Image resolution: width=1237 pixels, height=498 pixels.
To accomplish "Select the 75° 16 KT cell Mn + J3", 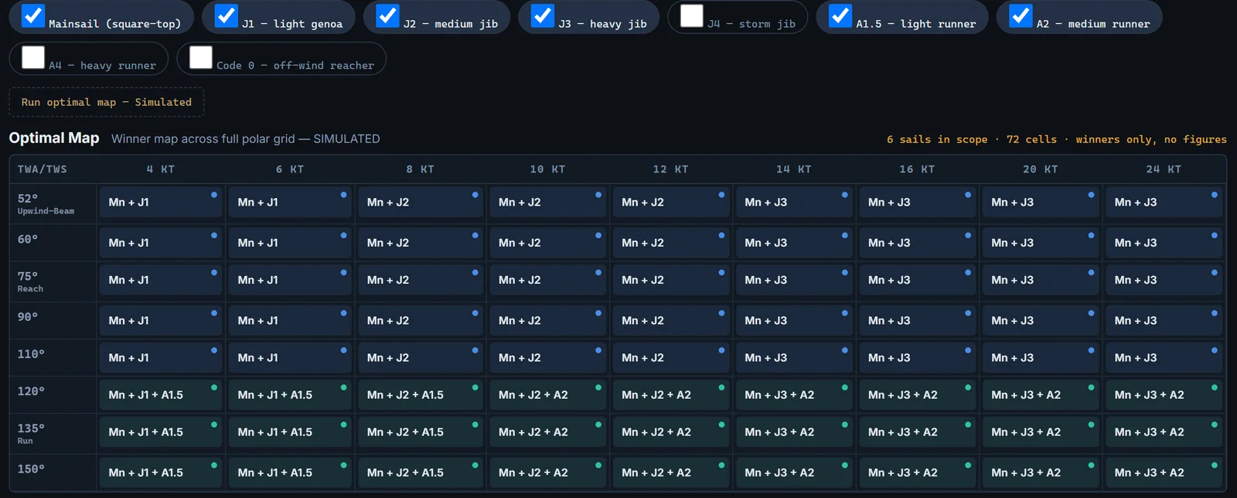I will point(918,280).
